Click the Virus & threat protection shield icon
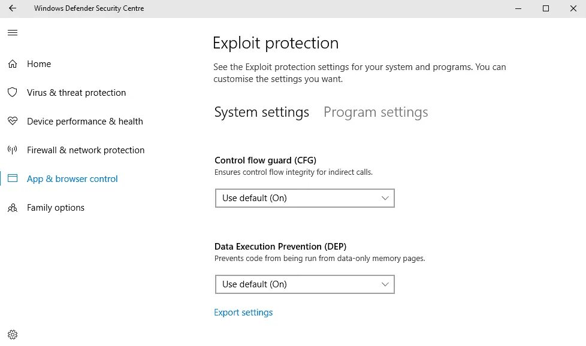 13,93
